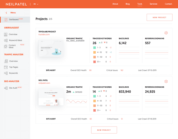The width and height of the screenshot is (178, 139).
Task: Open settings gear for Tryolabs project
Action: tap(166, 33)
